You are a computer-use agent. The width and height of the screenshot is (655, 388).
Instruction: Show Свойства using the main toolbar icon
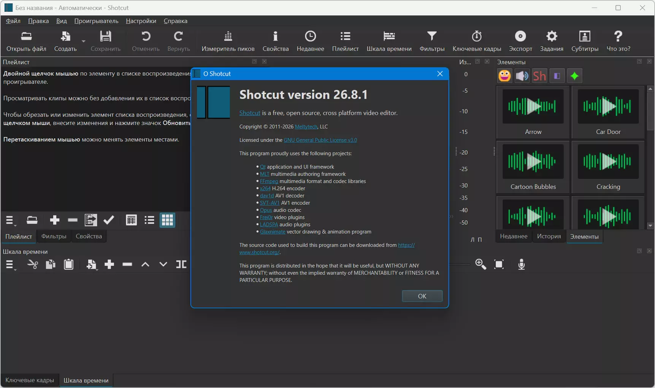276,41
